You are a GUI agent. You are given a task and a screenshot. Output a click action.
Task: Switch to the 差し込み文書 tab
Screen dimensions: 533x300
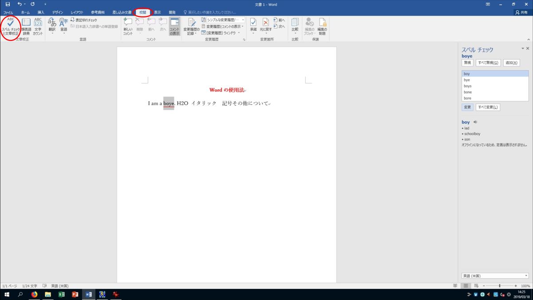(122, 12)
